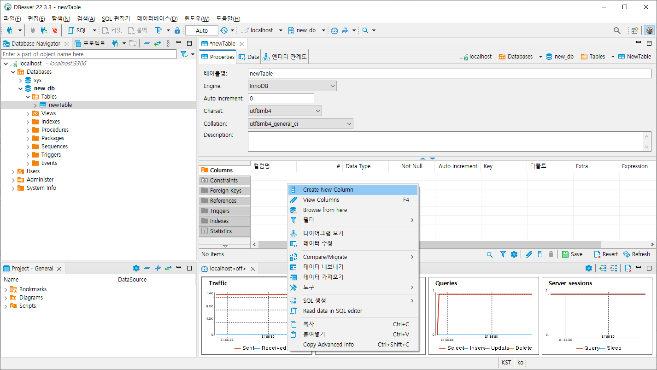Open the Collation utf8mb4_general_ci dropdown

300,124
